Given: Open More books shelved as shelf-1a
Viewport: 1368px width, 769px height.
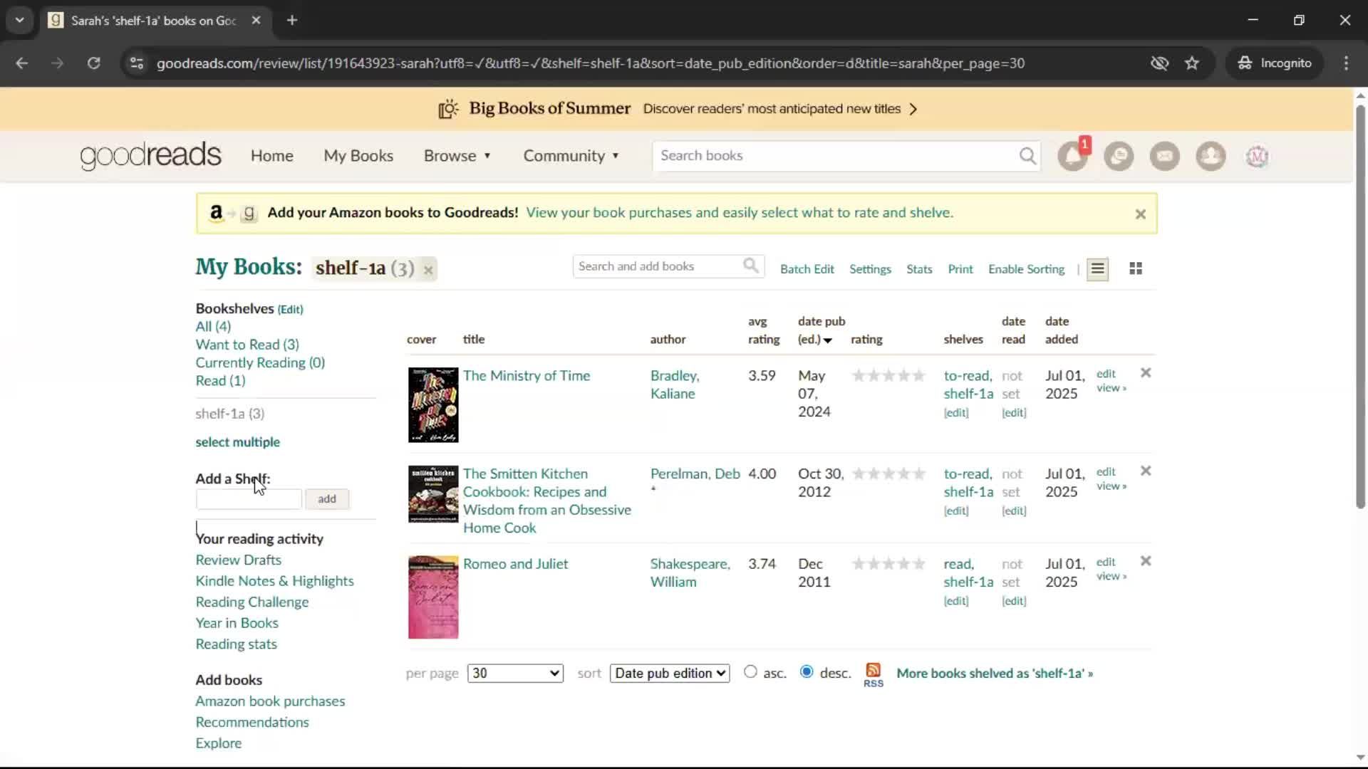Looking at the screenshot, I should (x=995, y=674).
